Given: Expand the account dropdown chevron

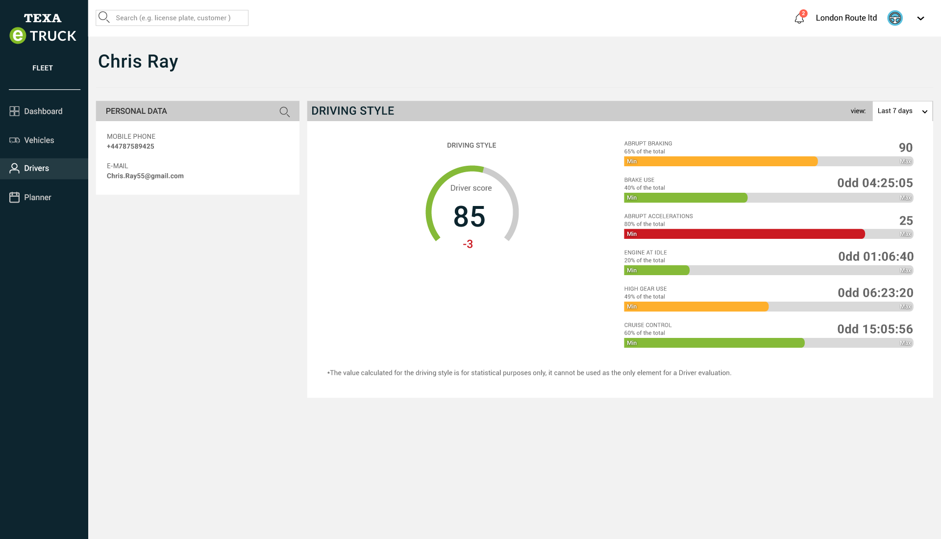Looking at the screenshot, I should point(920,18).
